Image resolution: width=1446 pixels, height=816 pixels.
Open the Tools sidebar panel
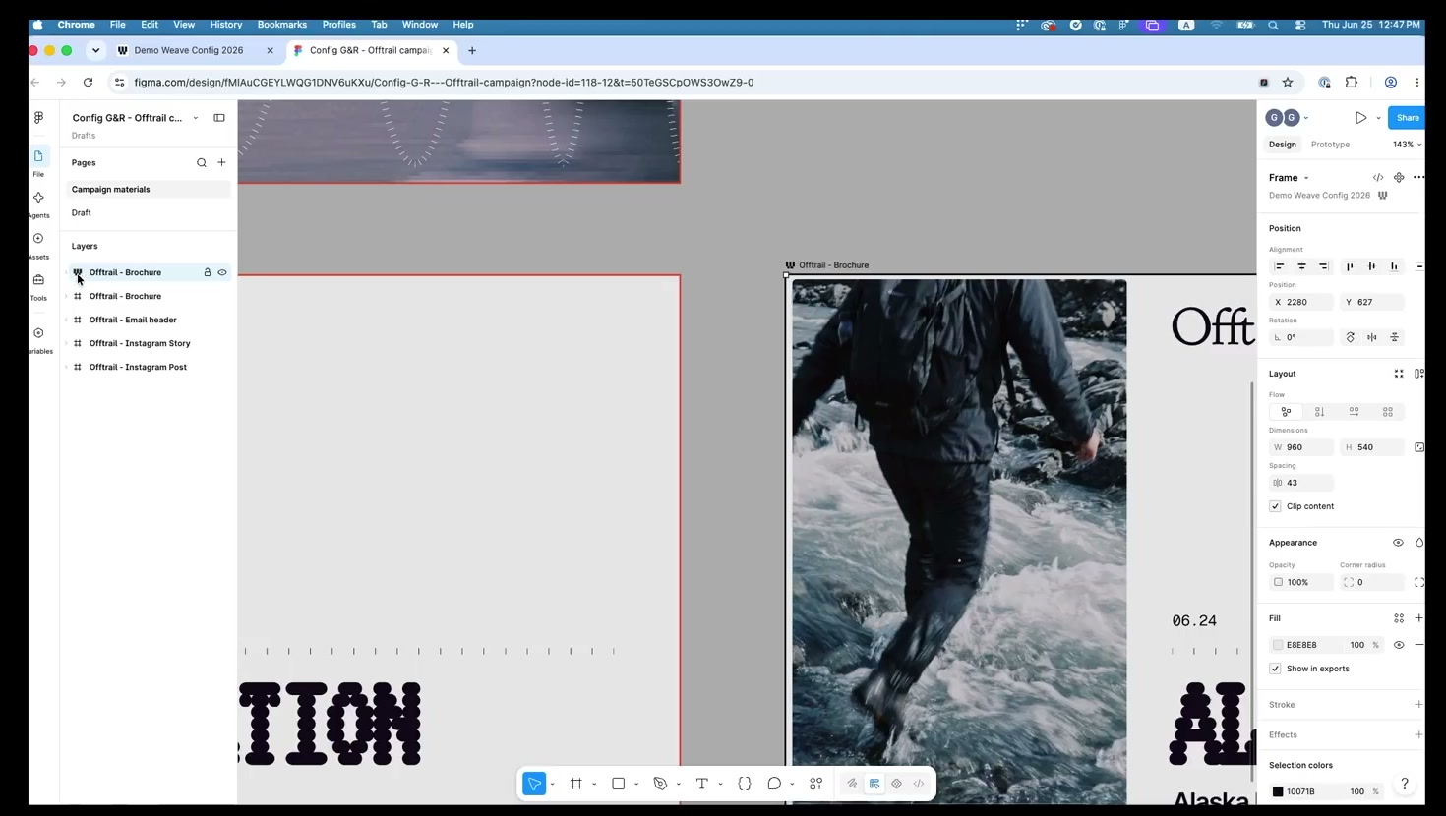tap(38, 286)
